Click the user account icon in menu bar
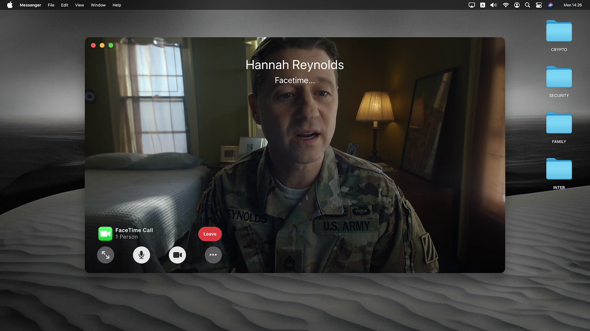The image size is (590, 331). [517, 5]
